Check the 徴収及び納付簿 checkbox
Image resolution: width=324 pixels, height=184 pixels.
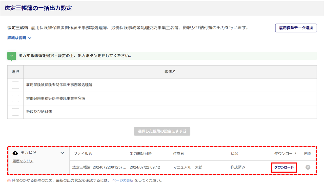pyautogui.click(x=15, y=112)
